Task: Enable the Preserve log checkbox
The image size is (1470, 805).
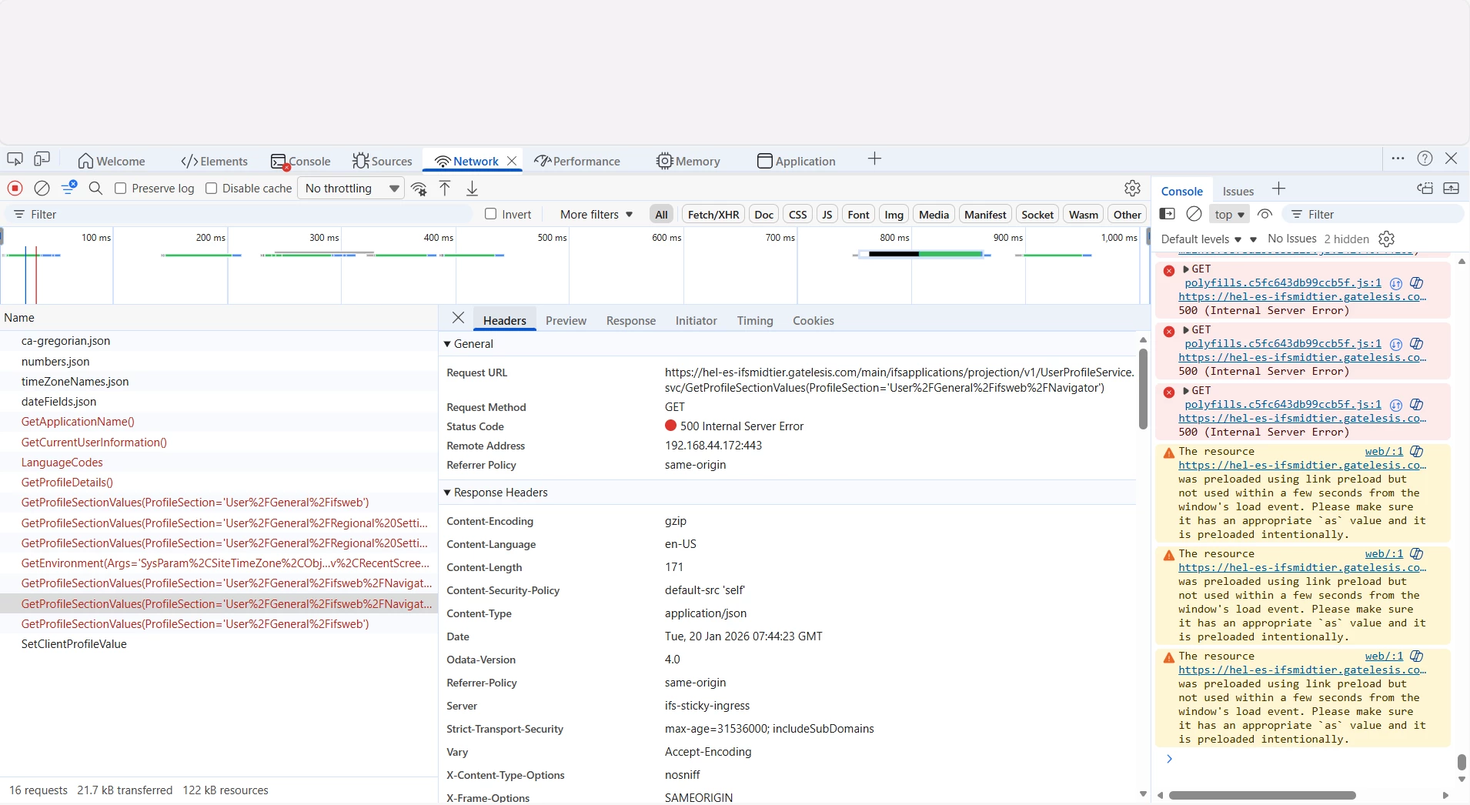Action: click(x=121, y=189)
